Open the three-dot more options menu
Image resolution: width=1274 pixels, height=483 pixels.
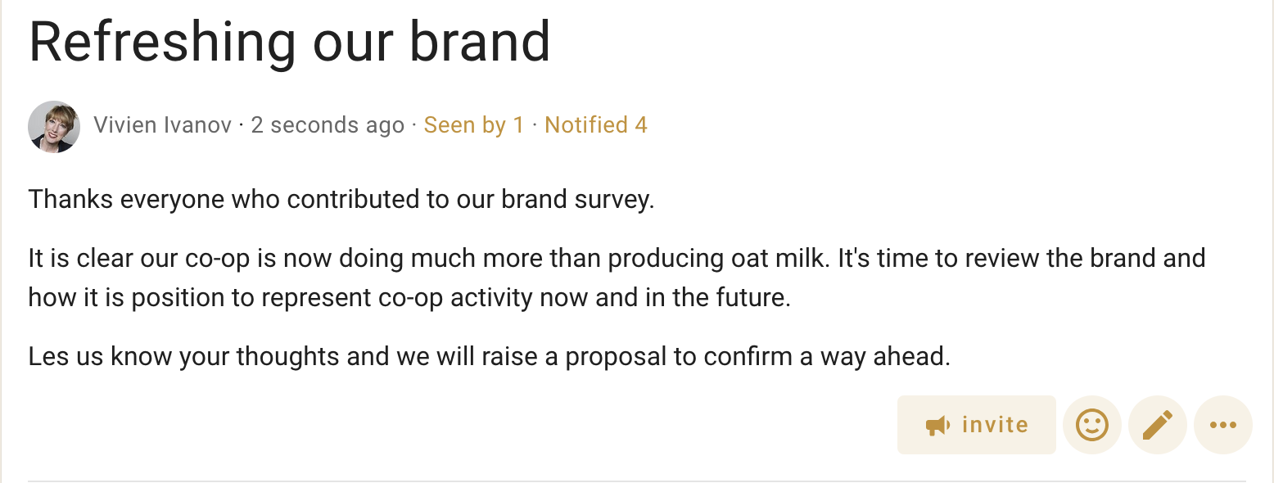[x=1222, y=425]
